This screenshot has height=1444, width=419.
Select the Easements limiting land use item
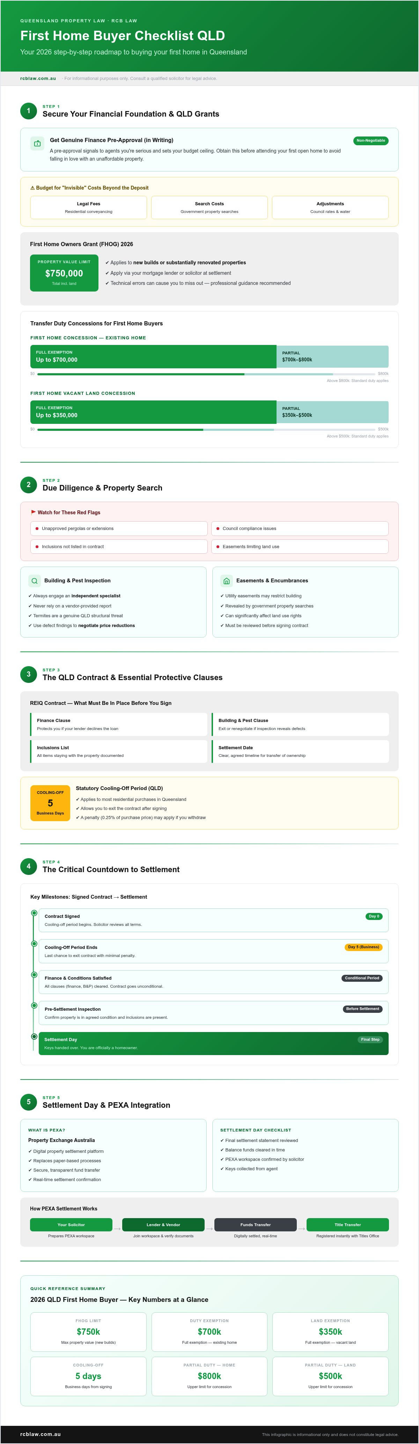300,546
